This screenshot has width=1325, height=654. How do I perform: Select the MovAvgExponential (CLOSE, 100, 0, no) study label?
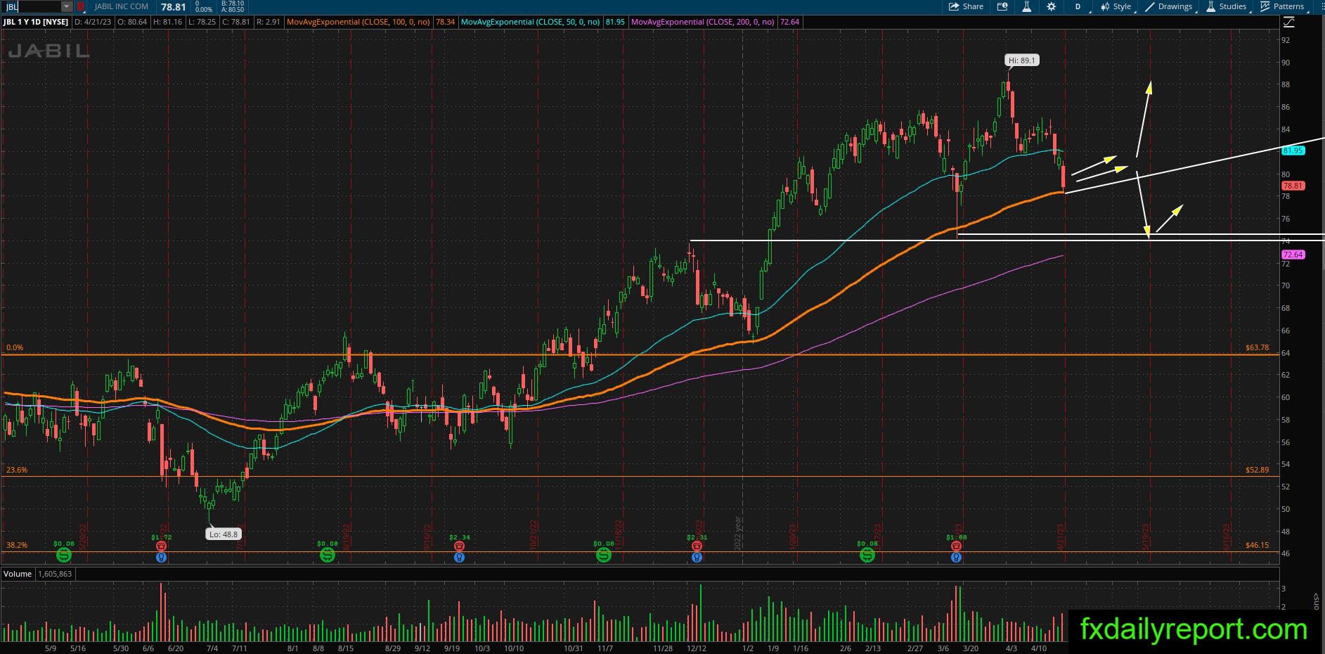tap(358, 22)
